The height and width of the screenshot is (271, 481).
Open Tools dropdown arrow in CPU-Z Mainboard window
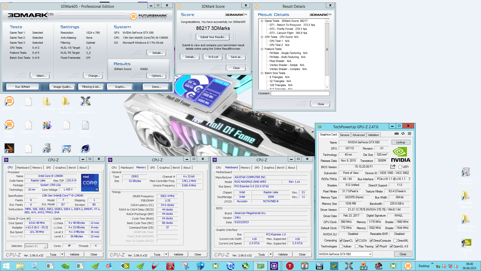pos(271,254)
